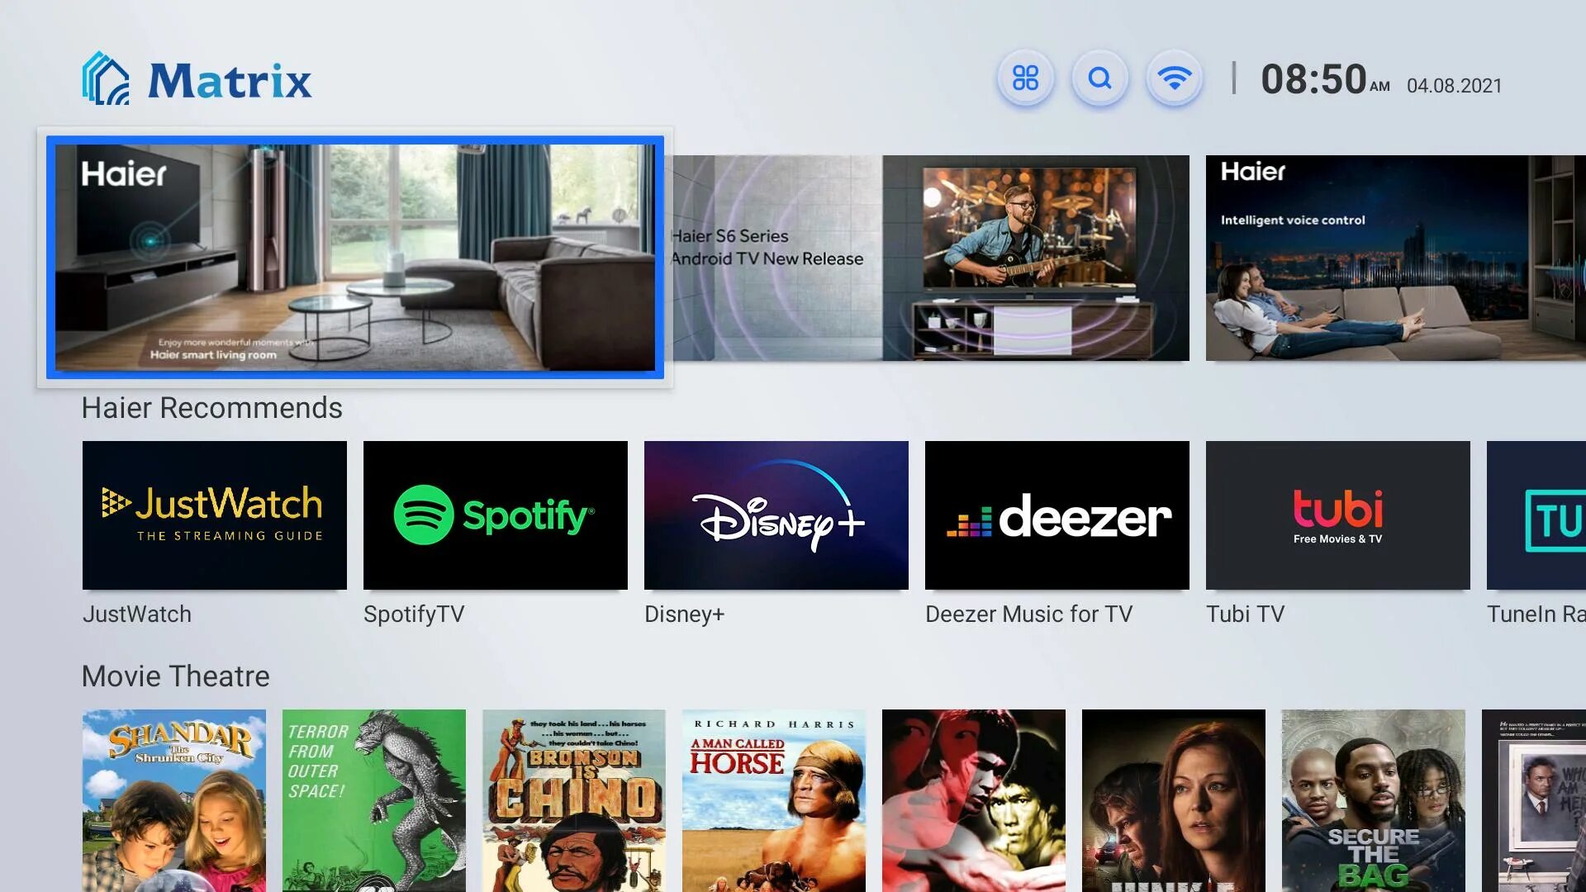Open the all apps grid icon

pos(1025,78)
